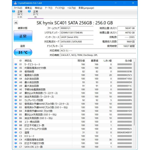Click the previous disk arrow button
150x150 pixels.
coord(16,22)
